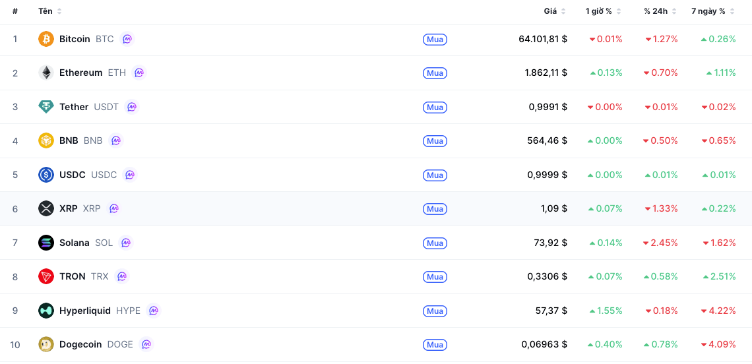Click the # rank column header
The width and height of the screenshot is (752, 364).
[15, 11]
